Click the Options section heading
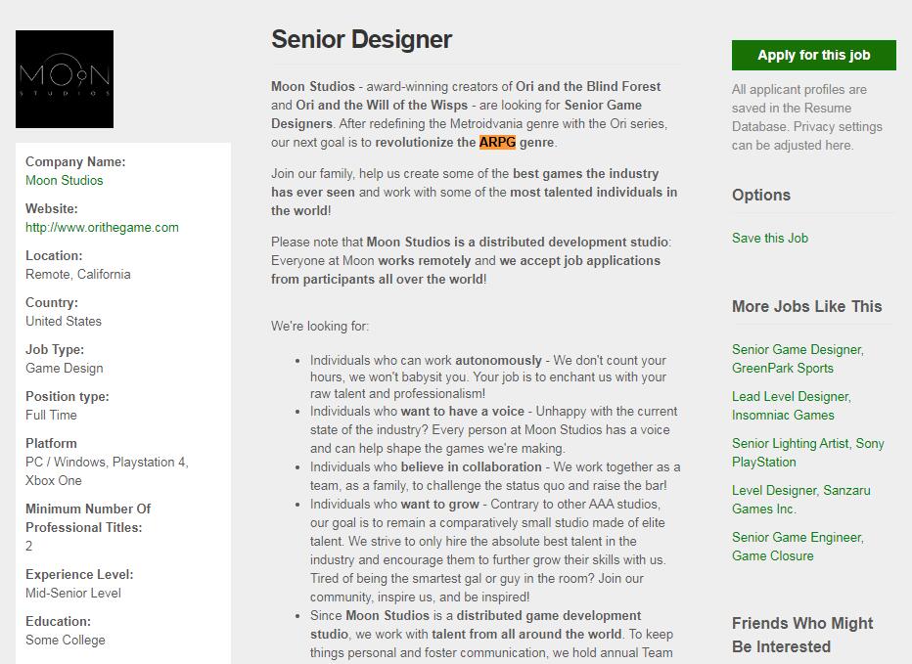 pyautogui.click(x=761, y=195)
